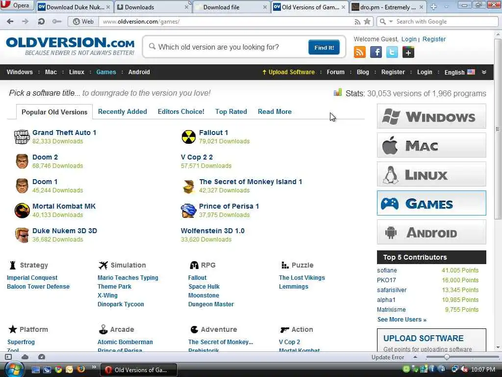Click contributor sofiane

tap(387, 270)
